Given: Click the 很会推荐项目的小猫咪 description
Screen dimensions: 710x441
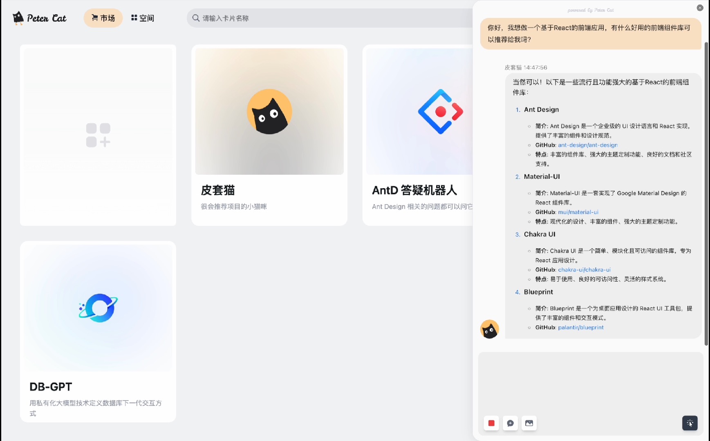Looking at the screenshot, I should [x=234, y=207].
